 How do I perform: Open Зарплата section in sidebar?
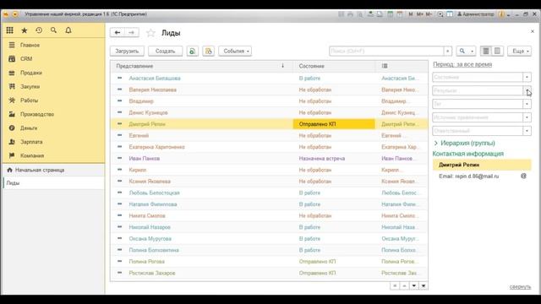53,142
